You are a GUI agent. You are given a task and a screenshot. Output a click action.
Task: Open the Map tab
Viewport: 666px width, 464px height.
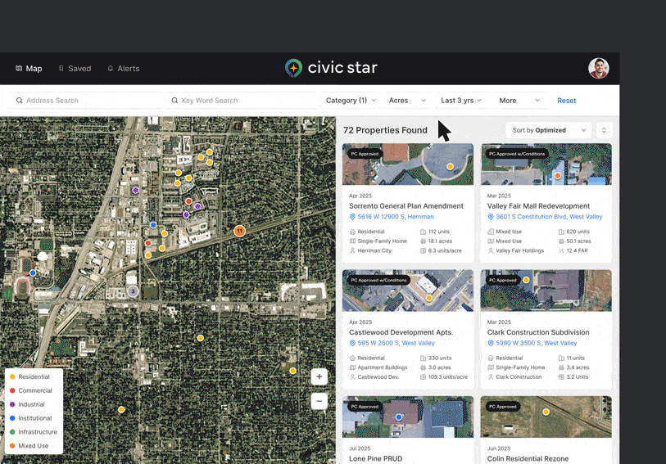(x=29, y=68)
